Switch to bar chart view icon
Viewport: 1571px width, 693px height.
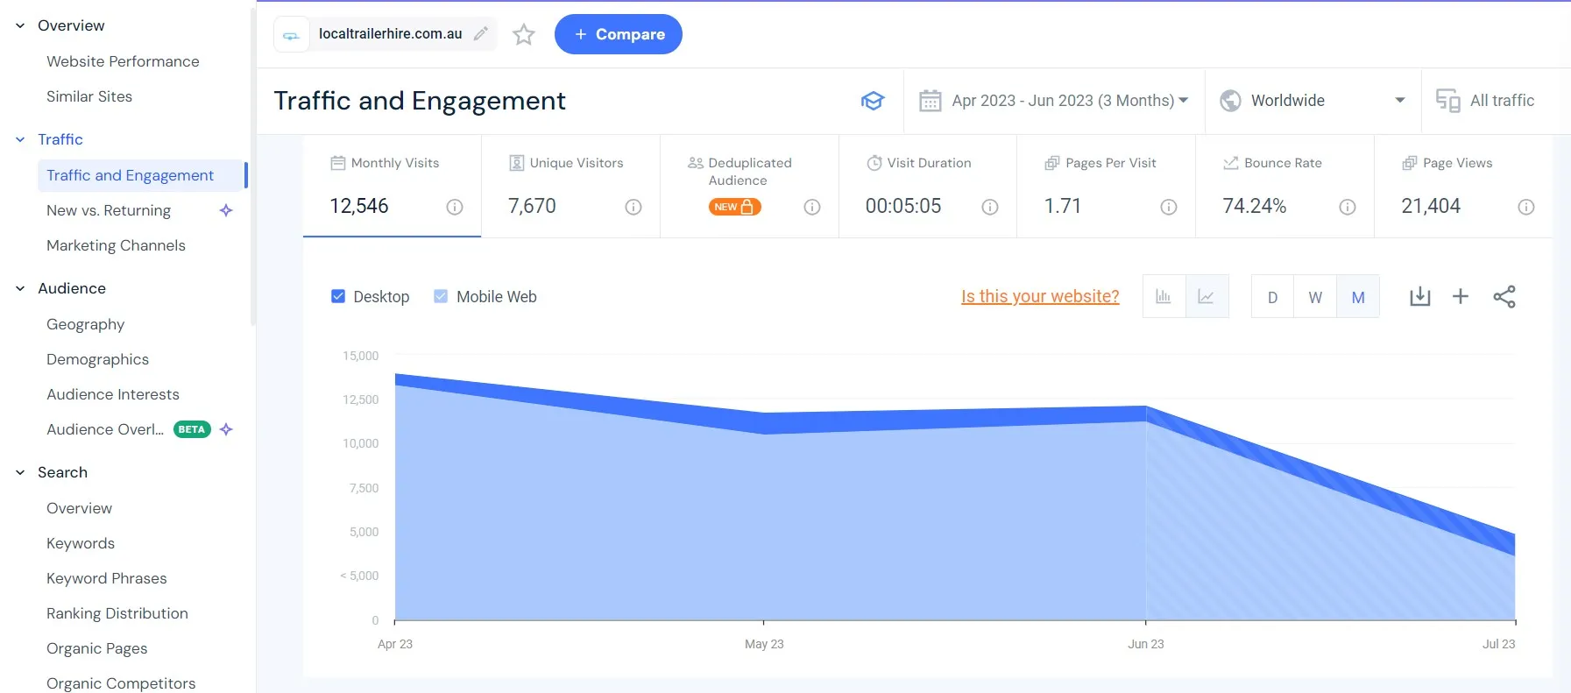(x=1164, y=297)
